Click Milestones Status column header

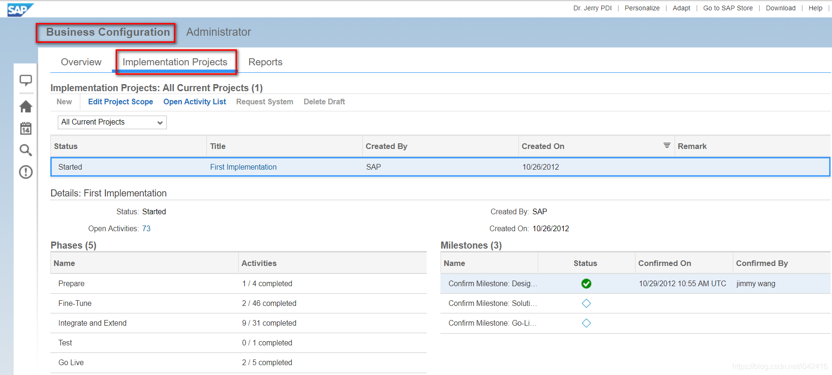tap(586, 263)
